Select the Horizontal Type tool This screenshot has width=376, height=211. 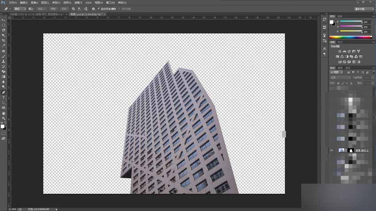point(4,98)
